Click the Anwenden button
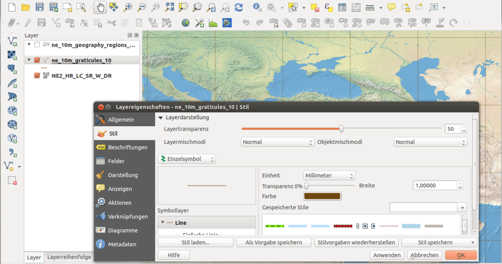Screen dimensions: 502x264 pos(387,255)
